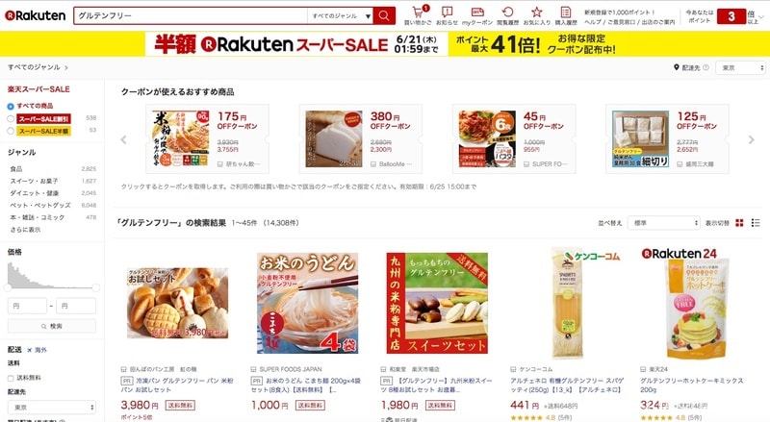Open the 並べ替え sort order dropdown
770x422 pixels.
pos(663,223)
